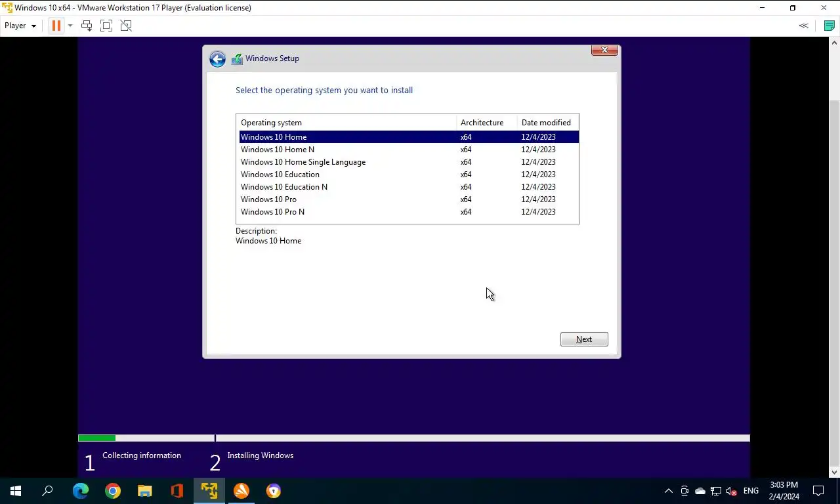Click the scroll down arrow of VMware window
The width and height of the screenshot is (840, 504).
click(x=834, y=472)
